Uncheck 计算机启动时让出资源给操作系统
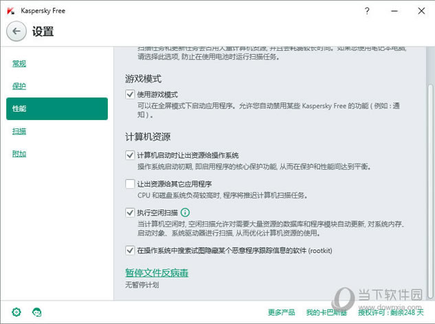 [x=131, y=155]
